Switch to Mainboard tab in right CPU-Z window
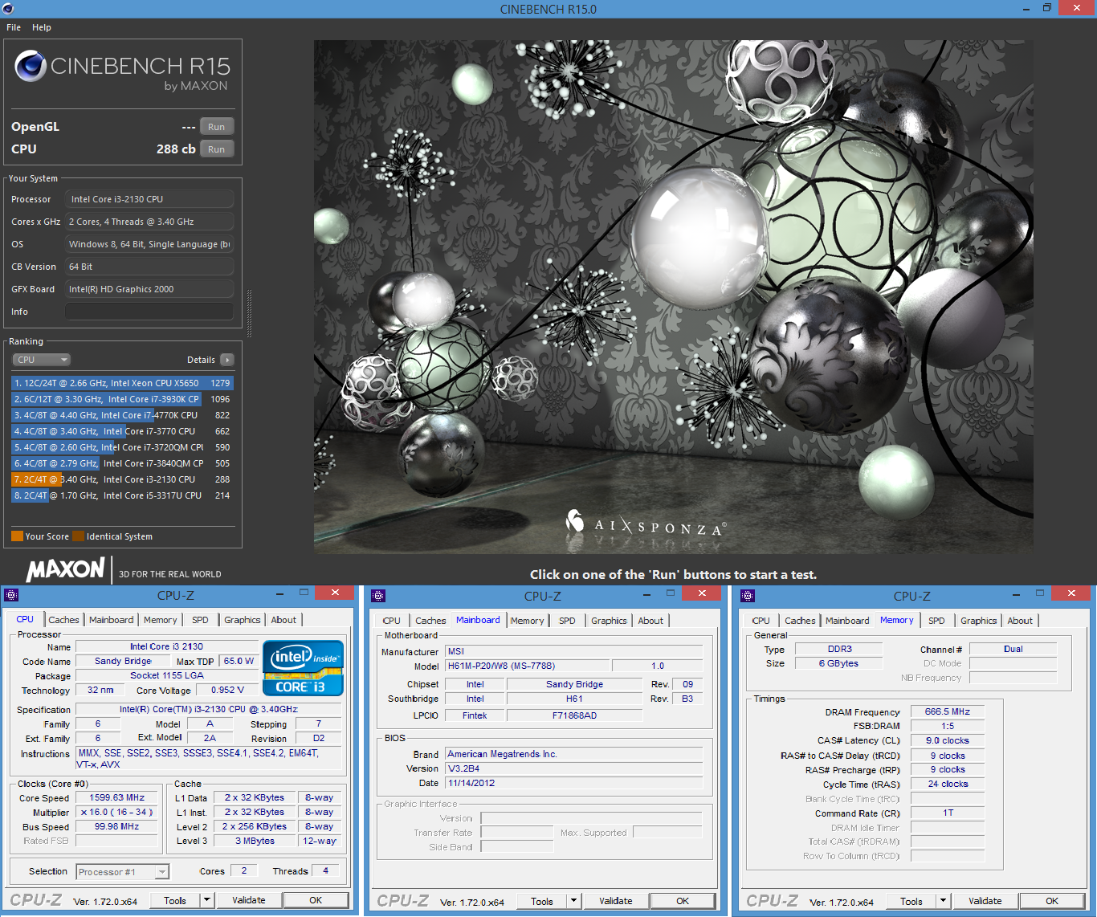Image resolution: width=1097 pixels, height=917 pixels. tap(847, 621)
